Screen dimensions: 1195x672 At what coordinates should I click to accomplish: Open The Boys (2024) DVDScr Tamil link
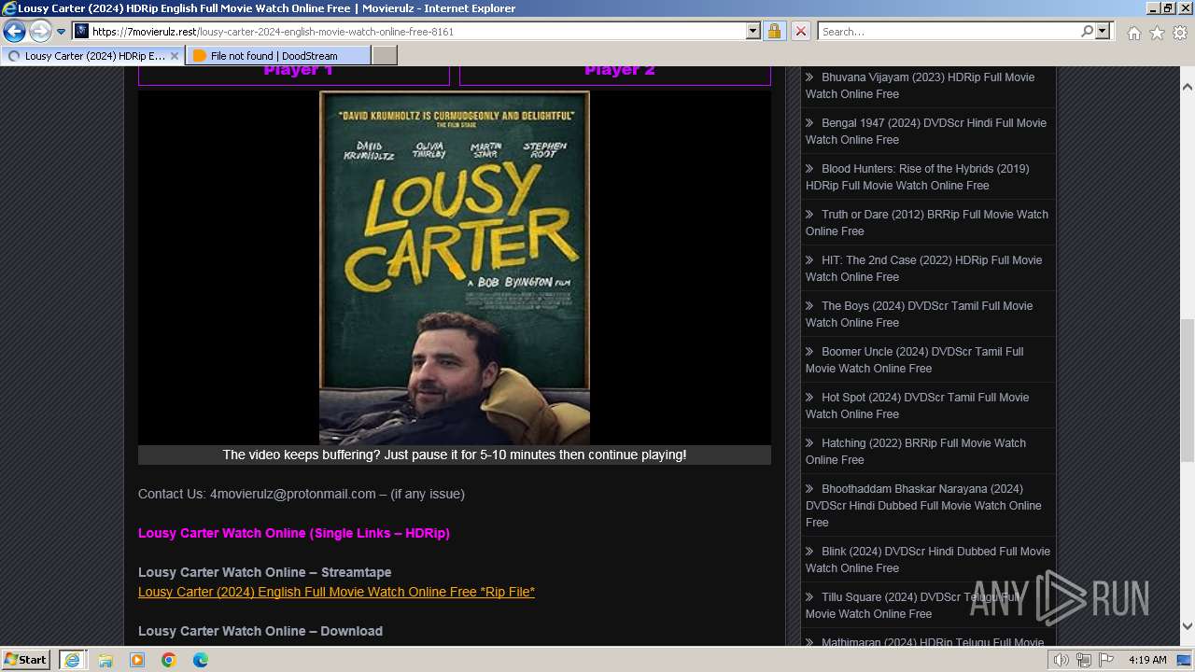919,315
